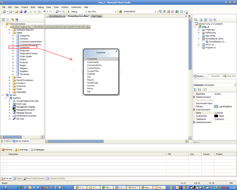Select the Customers table in Server Explorer
The height and width of the screenshot is (190, 237).
(x=24, y=48)
